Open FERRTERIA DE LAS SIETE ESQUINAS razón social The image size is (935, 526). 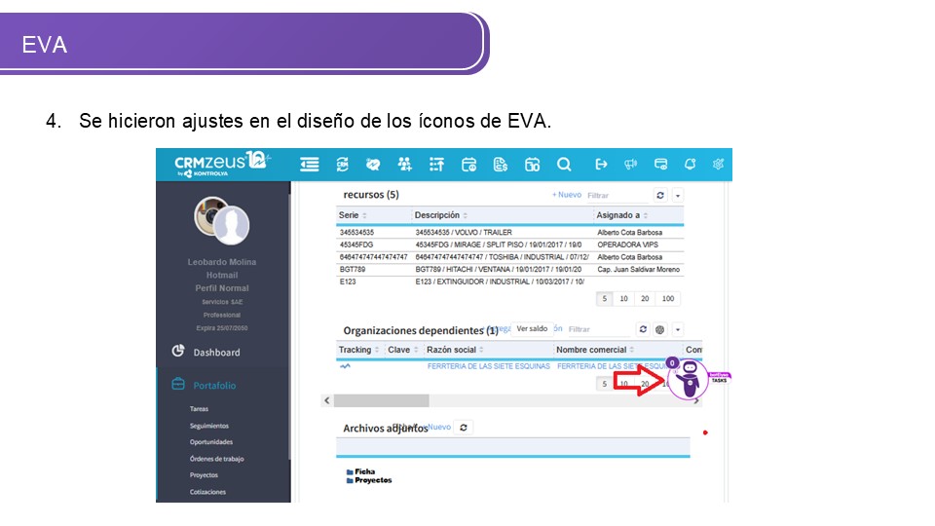488,366
